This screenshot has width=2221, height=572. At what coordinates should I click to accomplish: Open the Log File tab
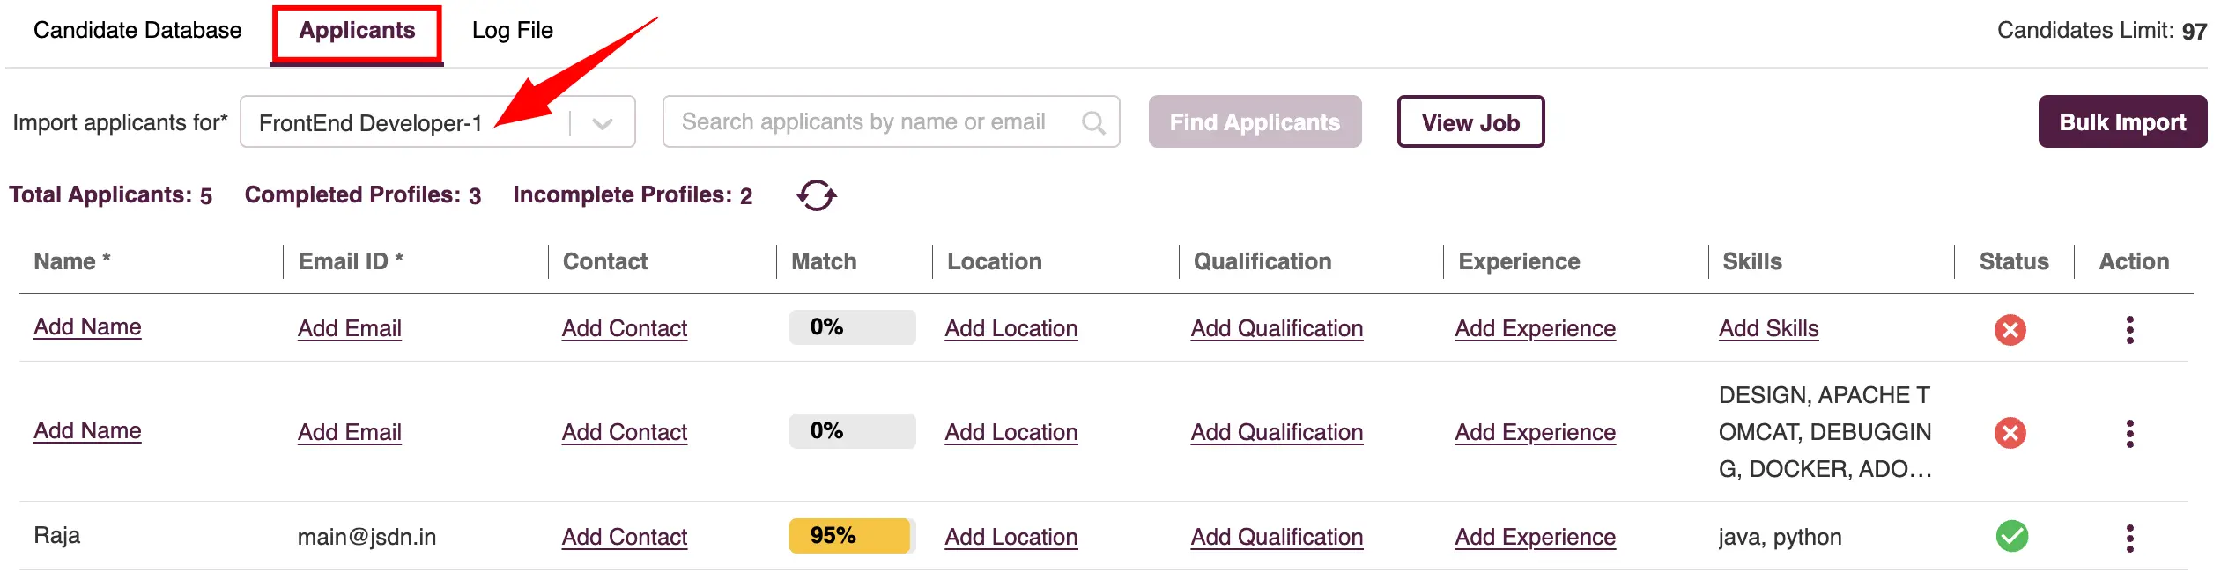(513, 30)
